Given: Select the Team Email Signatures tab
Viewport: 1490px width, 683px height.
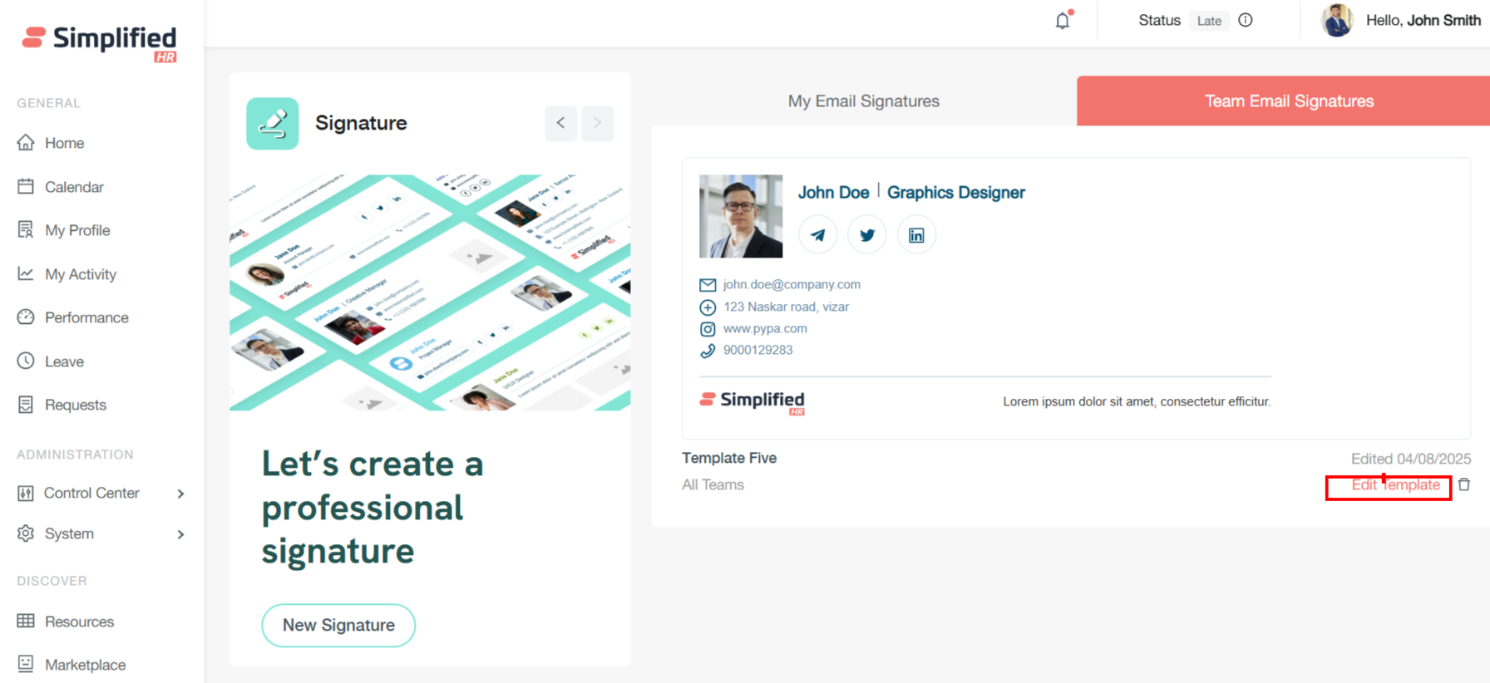Looking at the screenshot, I should click(x=1288, y=101).
